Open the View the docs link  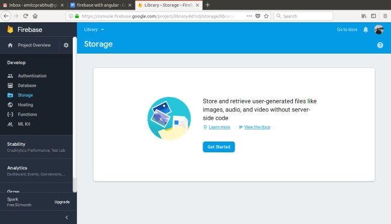pyautogui.click(x=257, y=127)
